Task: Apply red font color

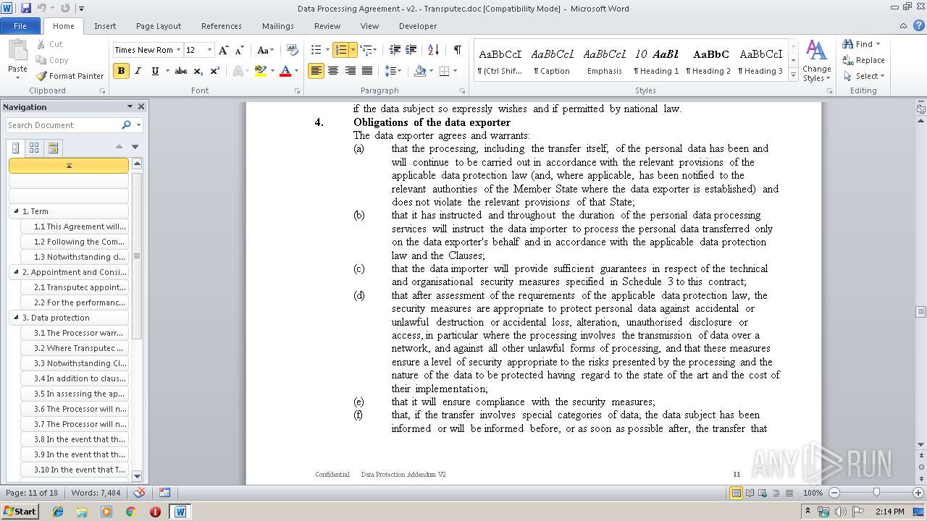Action: (x=285, y=71)
